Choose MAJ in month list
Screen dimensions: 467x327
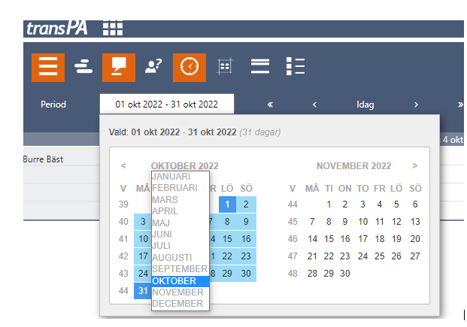(180, 223)
